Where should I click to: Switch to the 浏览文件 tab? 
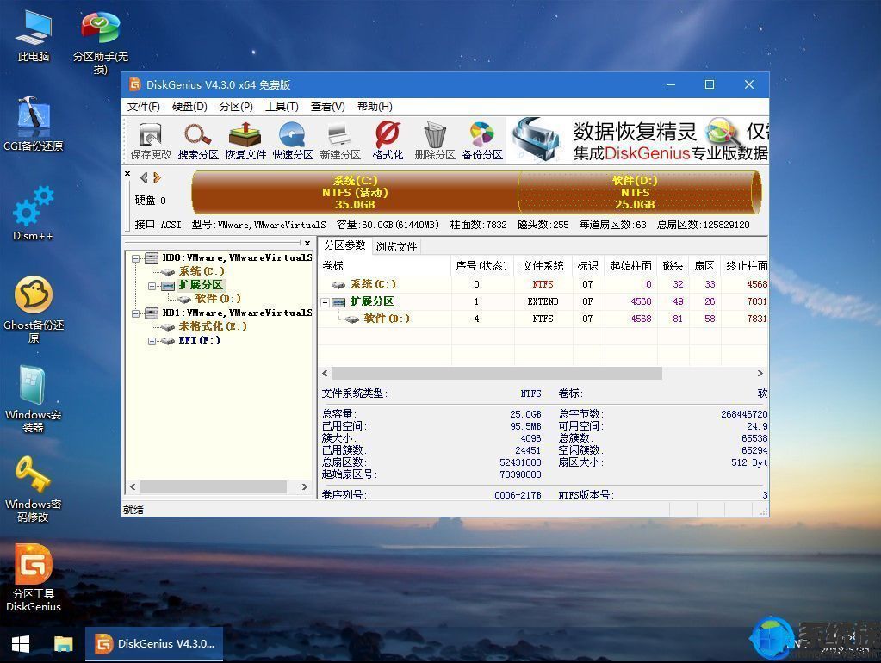point(396,246)
